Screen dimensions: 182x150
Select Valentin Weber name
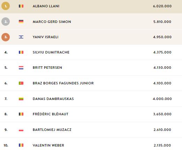click(48, 145)
